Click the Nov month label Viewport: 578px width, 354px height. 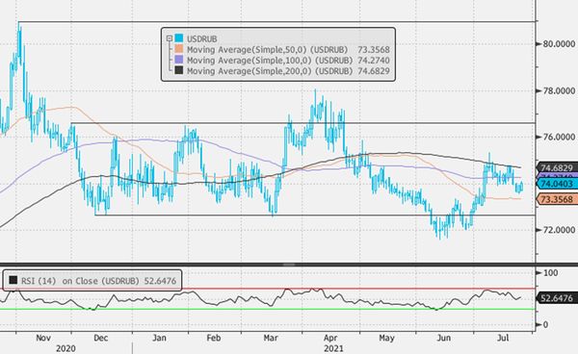[43, 338]
